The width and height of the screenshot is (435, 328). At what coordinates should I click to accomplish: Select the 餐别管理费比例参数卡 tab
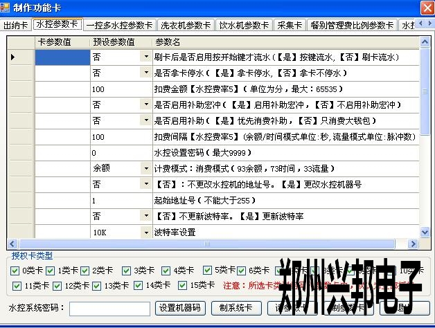[x=352, y=25]
